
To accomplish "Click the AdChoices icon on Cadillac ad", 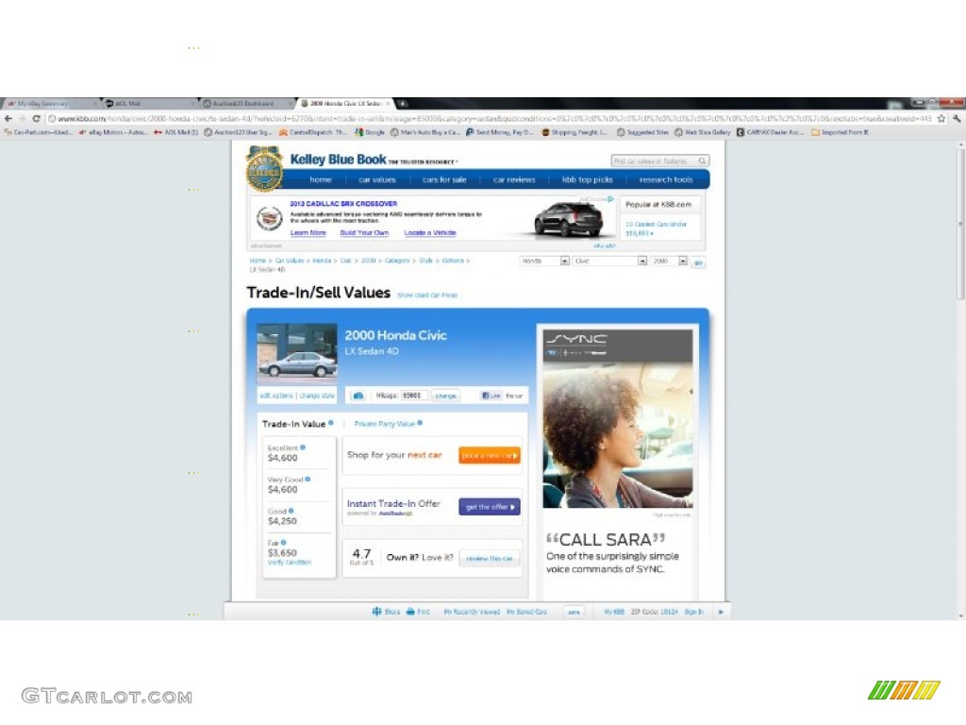I will (x=610, y=199).
